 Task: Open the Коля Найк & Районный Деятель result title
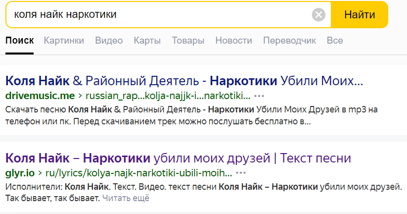(184, 81)
